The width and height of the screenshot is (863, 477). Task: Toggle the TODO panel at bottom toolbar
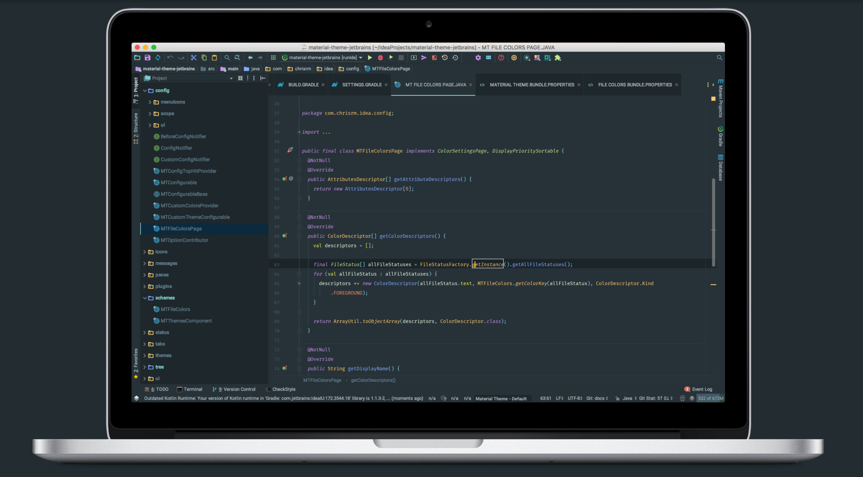(x=159, y=389)
